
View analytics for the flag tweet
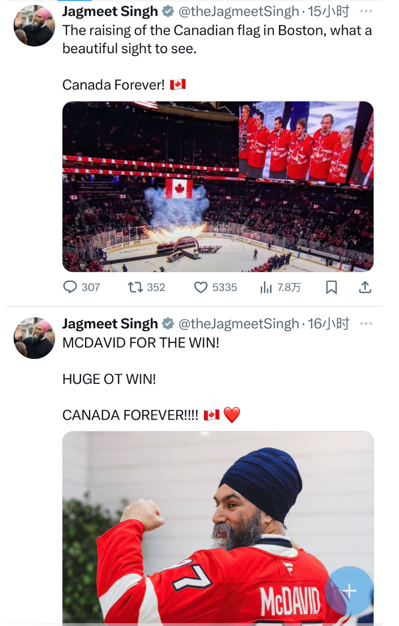266,287
